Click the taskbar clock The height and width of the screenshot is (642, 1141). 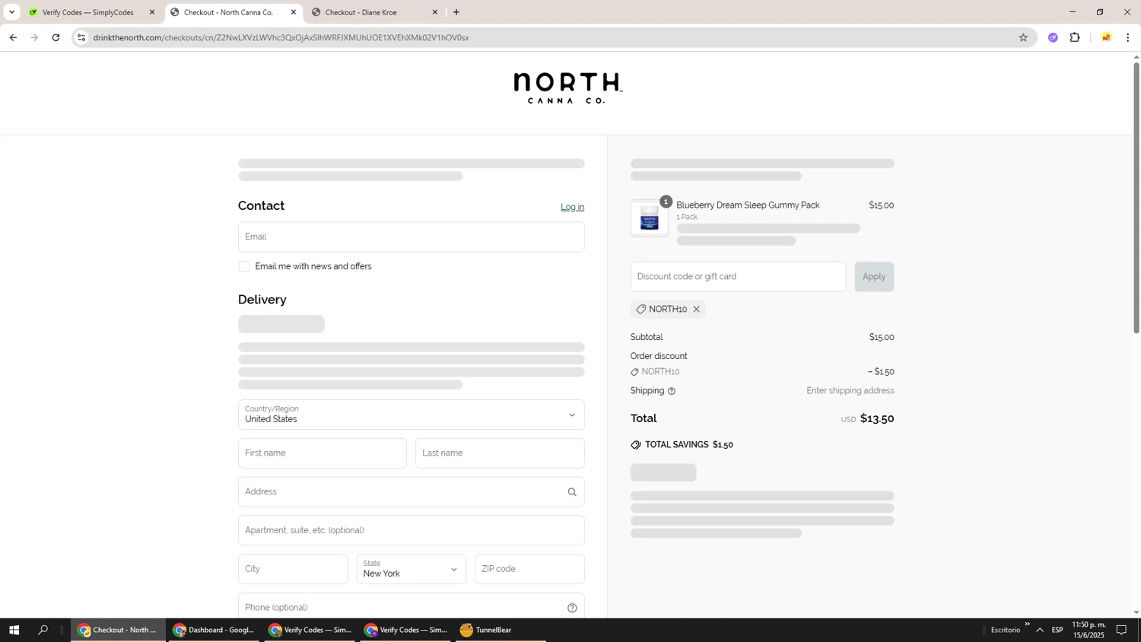1089,630
